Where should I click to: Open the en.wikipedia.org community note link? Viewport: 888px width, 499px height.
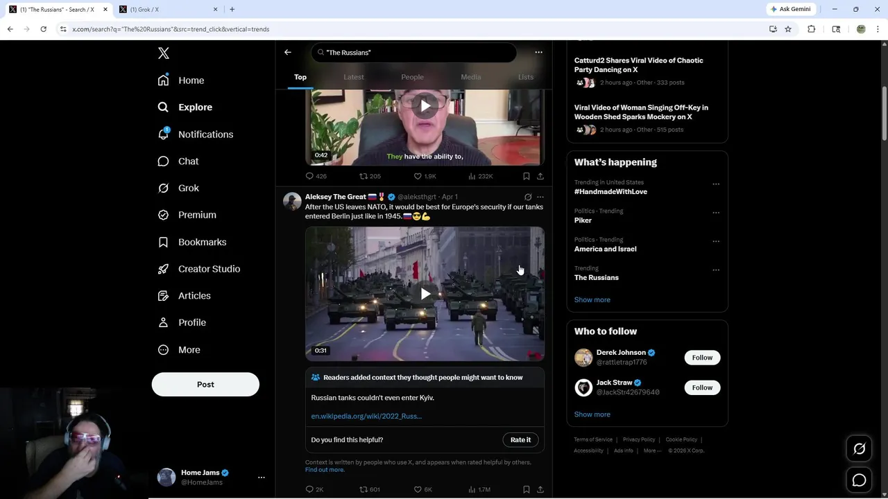click(x=366, y=416)
